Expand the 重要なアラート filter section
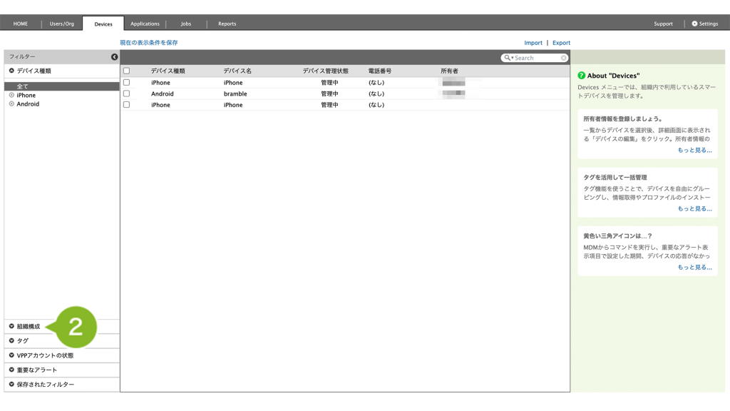Image resolution: width=730 pixels, height=411 pixels. 11,370
